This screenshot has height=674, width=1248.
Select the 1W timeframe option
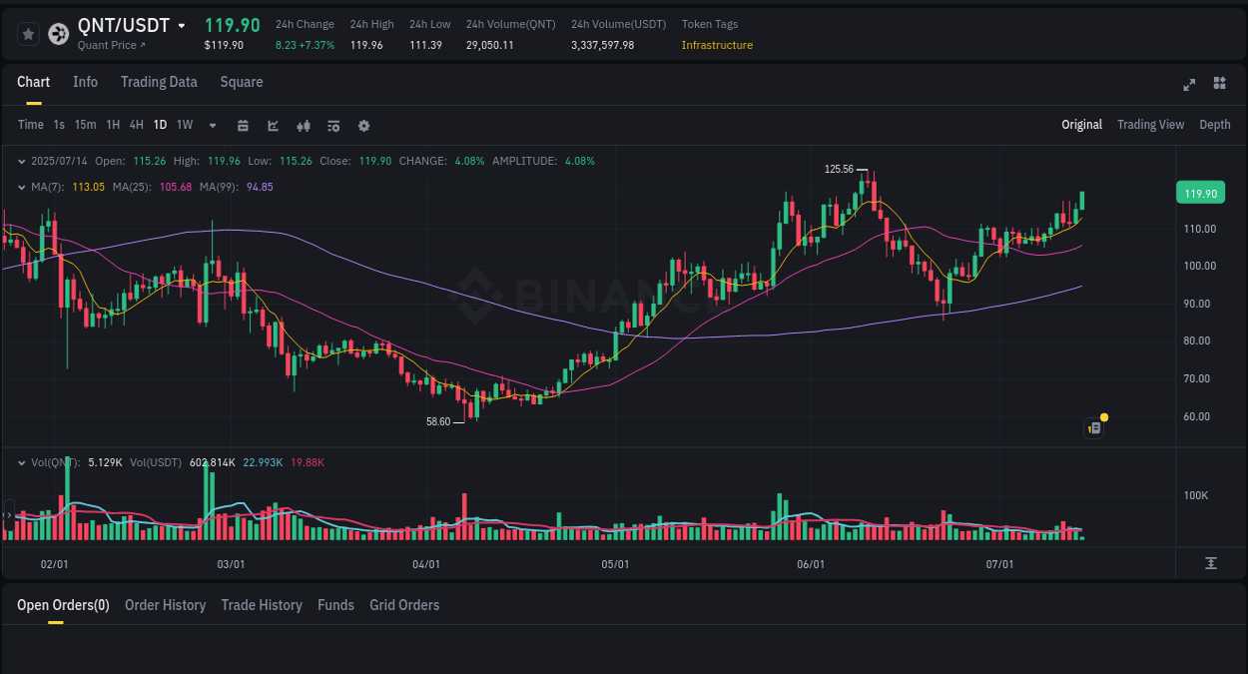184,125
